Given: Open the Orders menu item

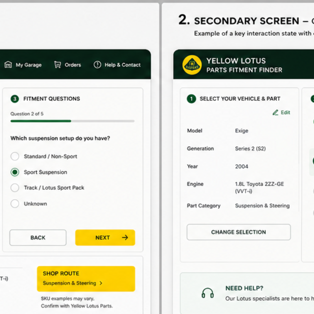Looking at the screenshot, I should 68,65.
